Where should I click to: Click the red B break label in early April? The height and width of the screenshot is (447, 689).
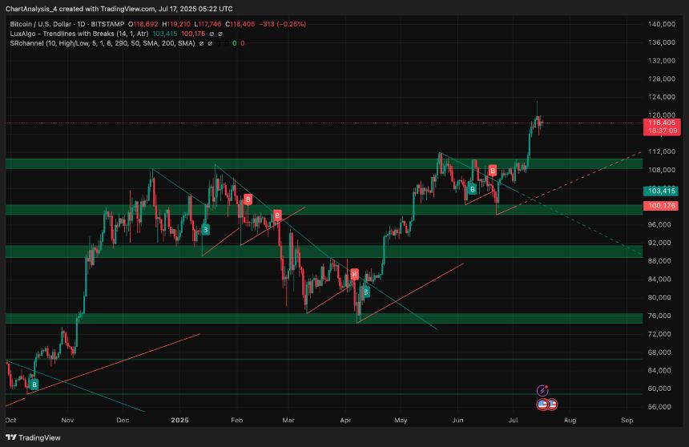354,274
